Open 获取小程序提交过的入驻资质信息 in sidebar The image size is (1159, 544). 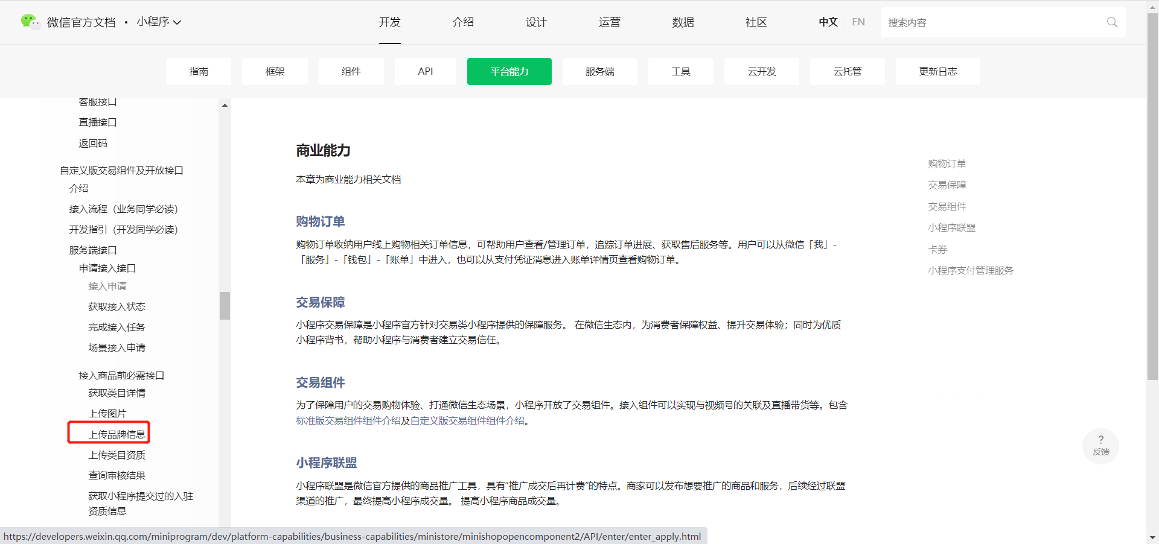tap(141, 503)
